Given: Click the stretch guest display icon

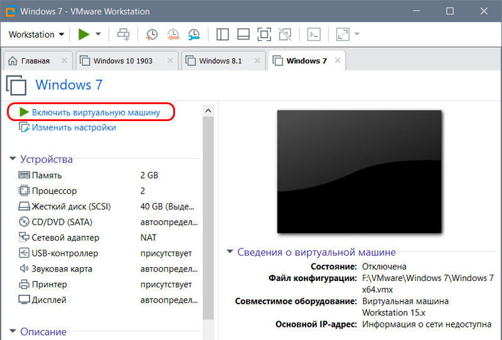Looking at the screenshot, I should coord(343,35).
